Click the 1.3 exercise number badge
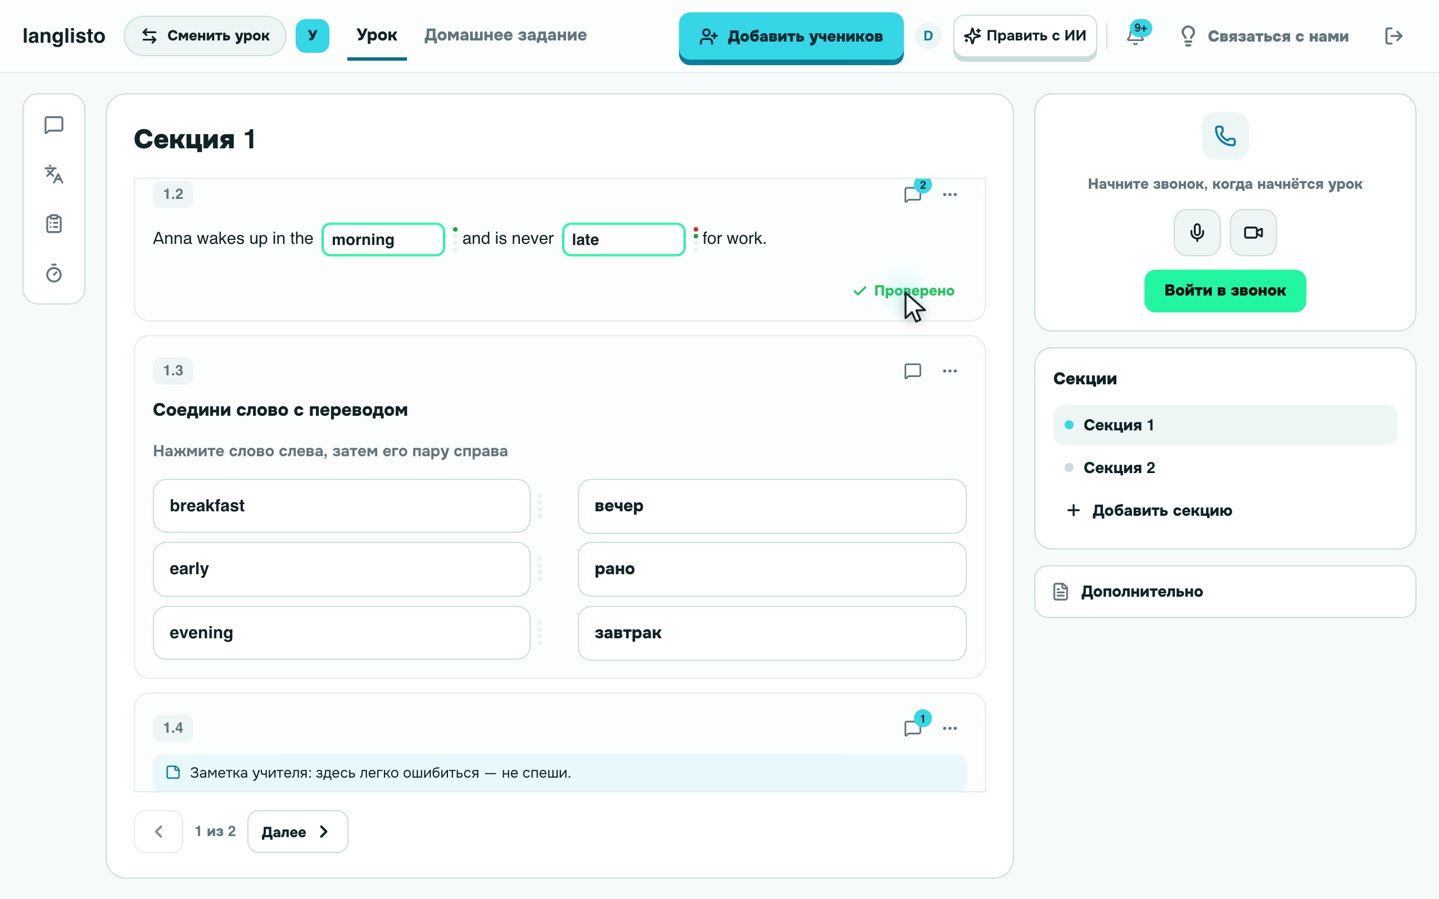Image resolution: width=1439 pixels, height=899 pixels. coord(173,371)
